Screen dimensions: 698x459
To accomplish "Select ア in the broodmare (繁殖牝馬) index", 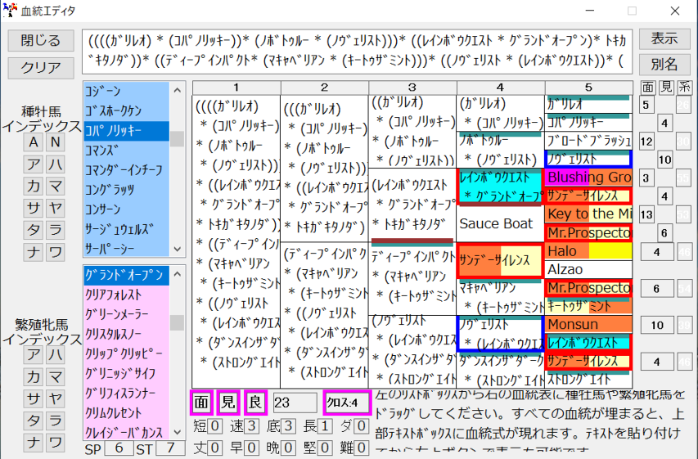I will click(34, 355).
